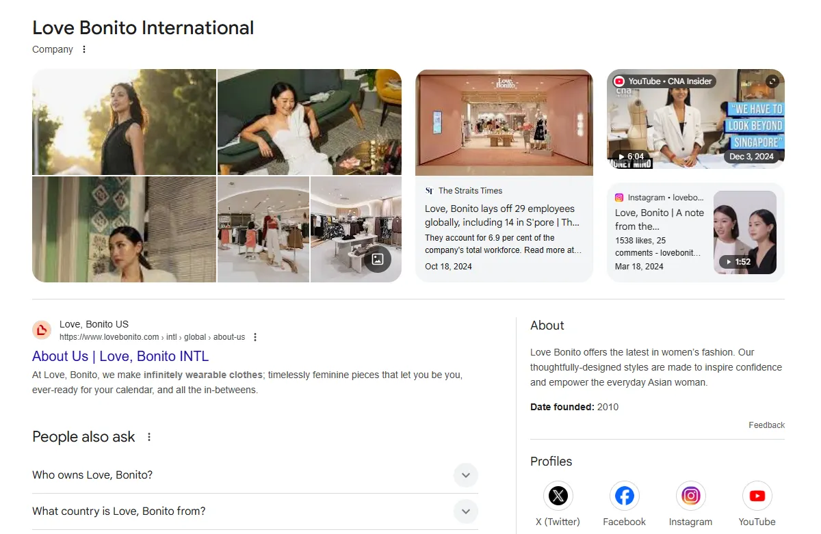Open the YouTube profile icon
The height and width of the screenshot is (534, 821).
[x=757, y=496]
